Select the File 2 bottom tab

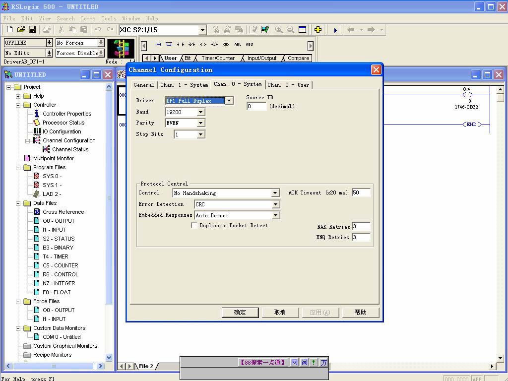tap(146, 366)
